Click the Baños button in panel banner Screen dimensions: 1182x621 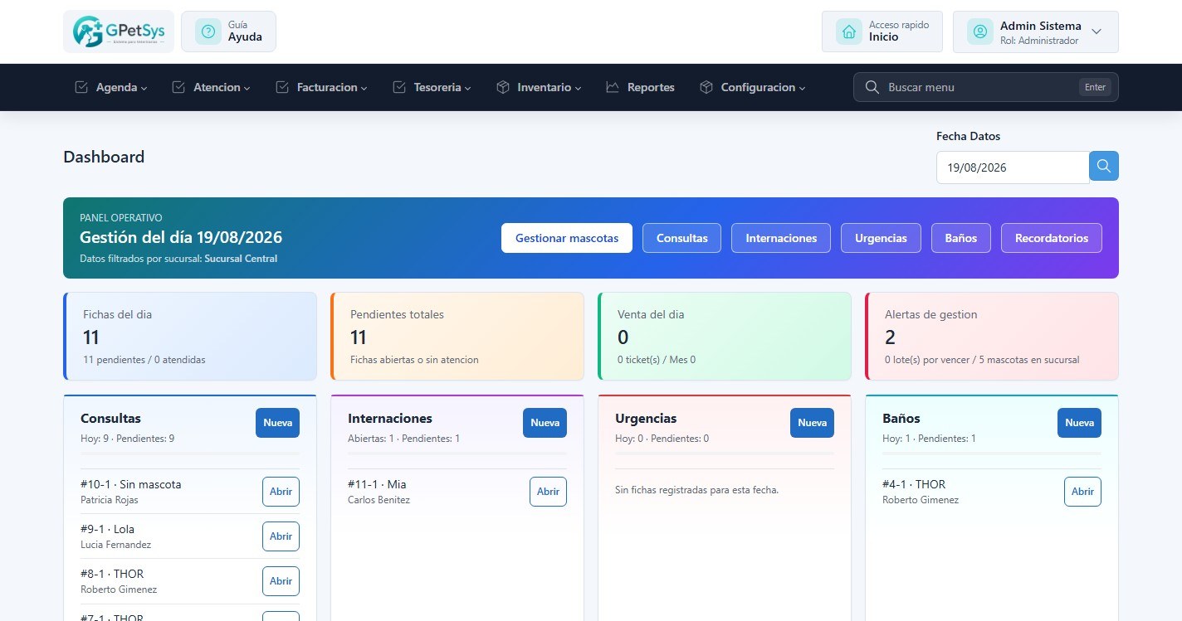(x=961, y=238)
